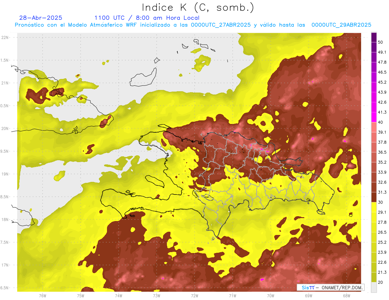Click the magenta swatch between 40 and 41.3
389x300 pixels.
point(374,117)
